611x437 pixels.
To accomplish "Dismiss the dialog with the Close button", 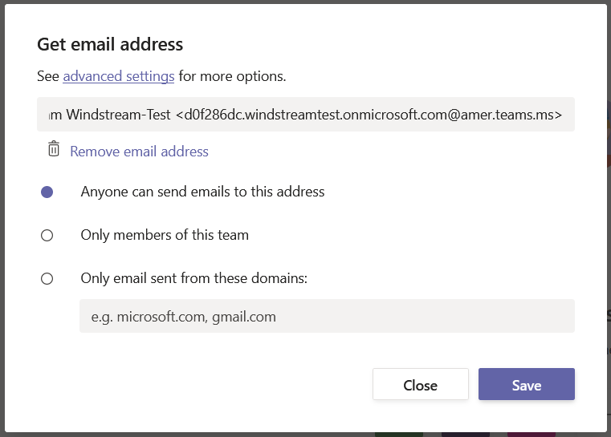I will pyautogui.click(x=421, y=384).
